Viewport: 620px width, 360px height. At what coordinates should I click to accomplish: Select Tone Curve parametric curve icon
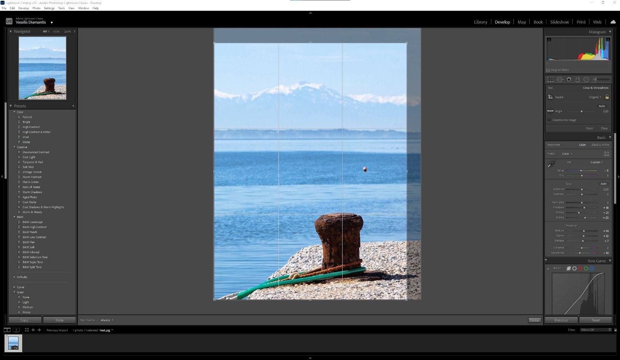pyautogui.click(x=568, y=268)
